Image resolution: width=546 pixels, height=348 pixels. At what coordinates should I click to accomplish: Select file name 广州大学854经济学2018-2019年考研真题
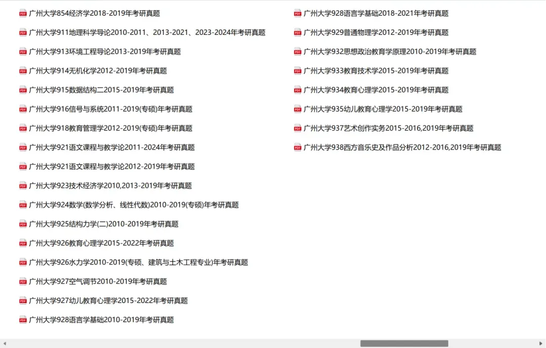click(95, 13)
